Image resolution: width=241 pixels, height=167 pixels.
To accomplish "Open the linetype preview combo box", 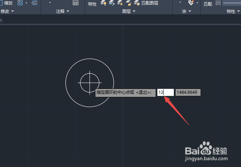I will [x=232, y=3].
